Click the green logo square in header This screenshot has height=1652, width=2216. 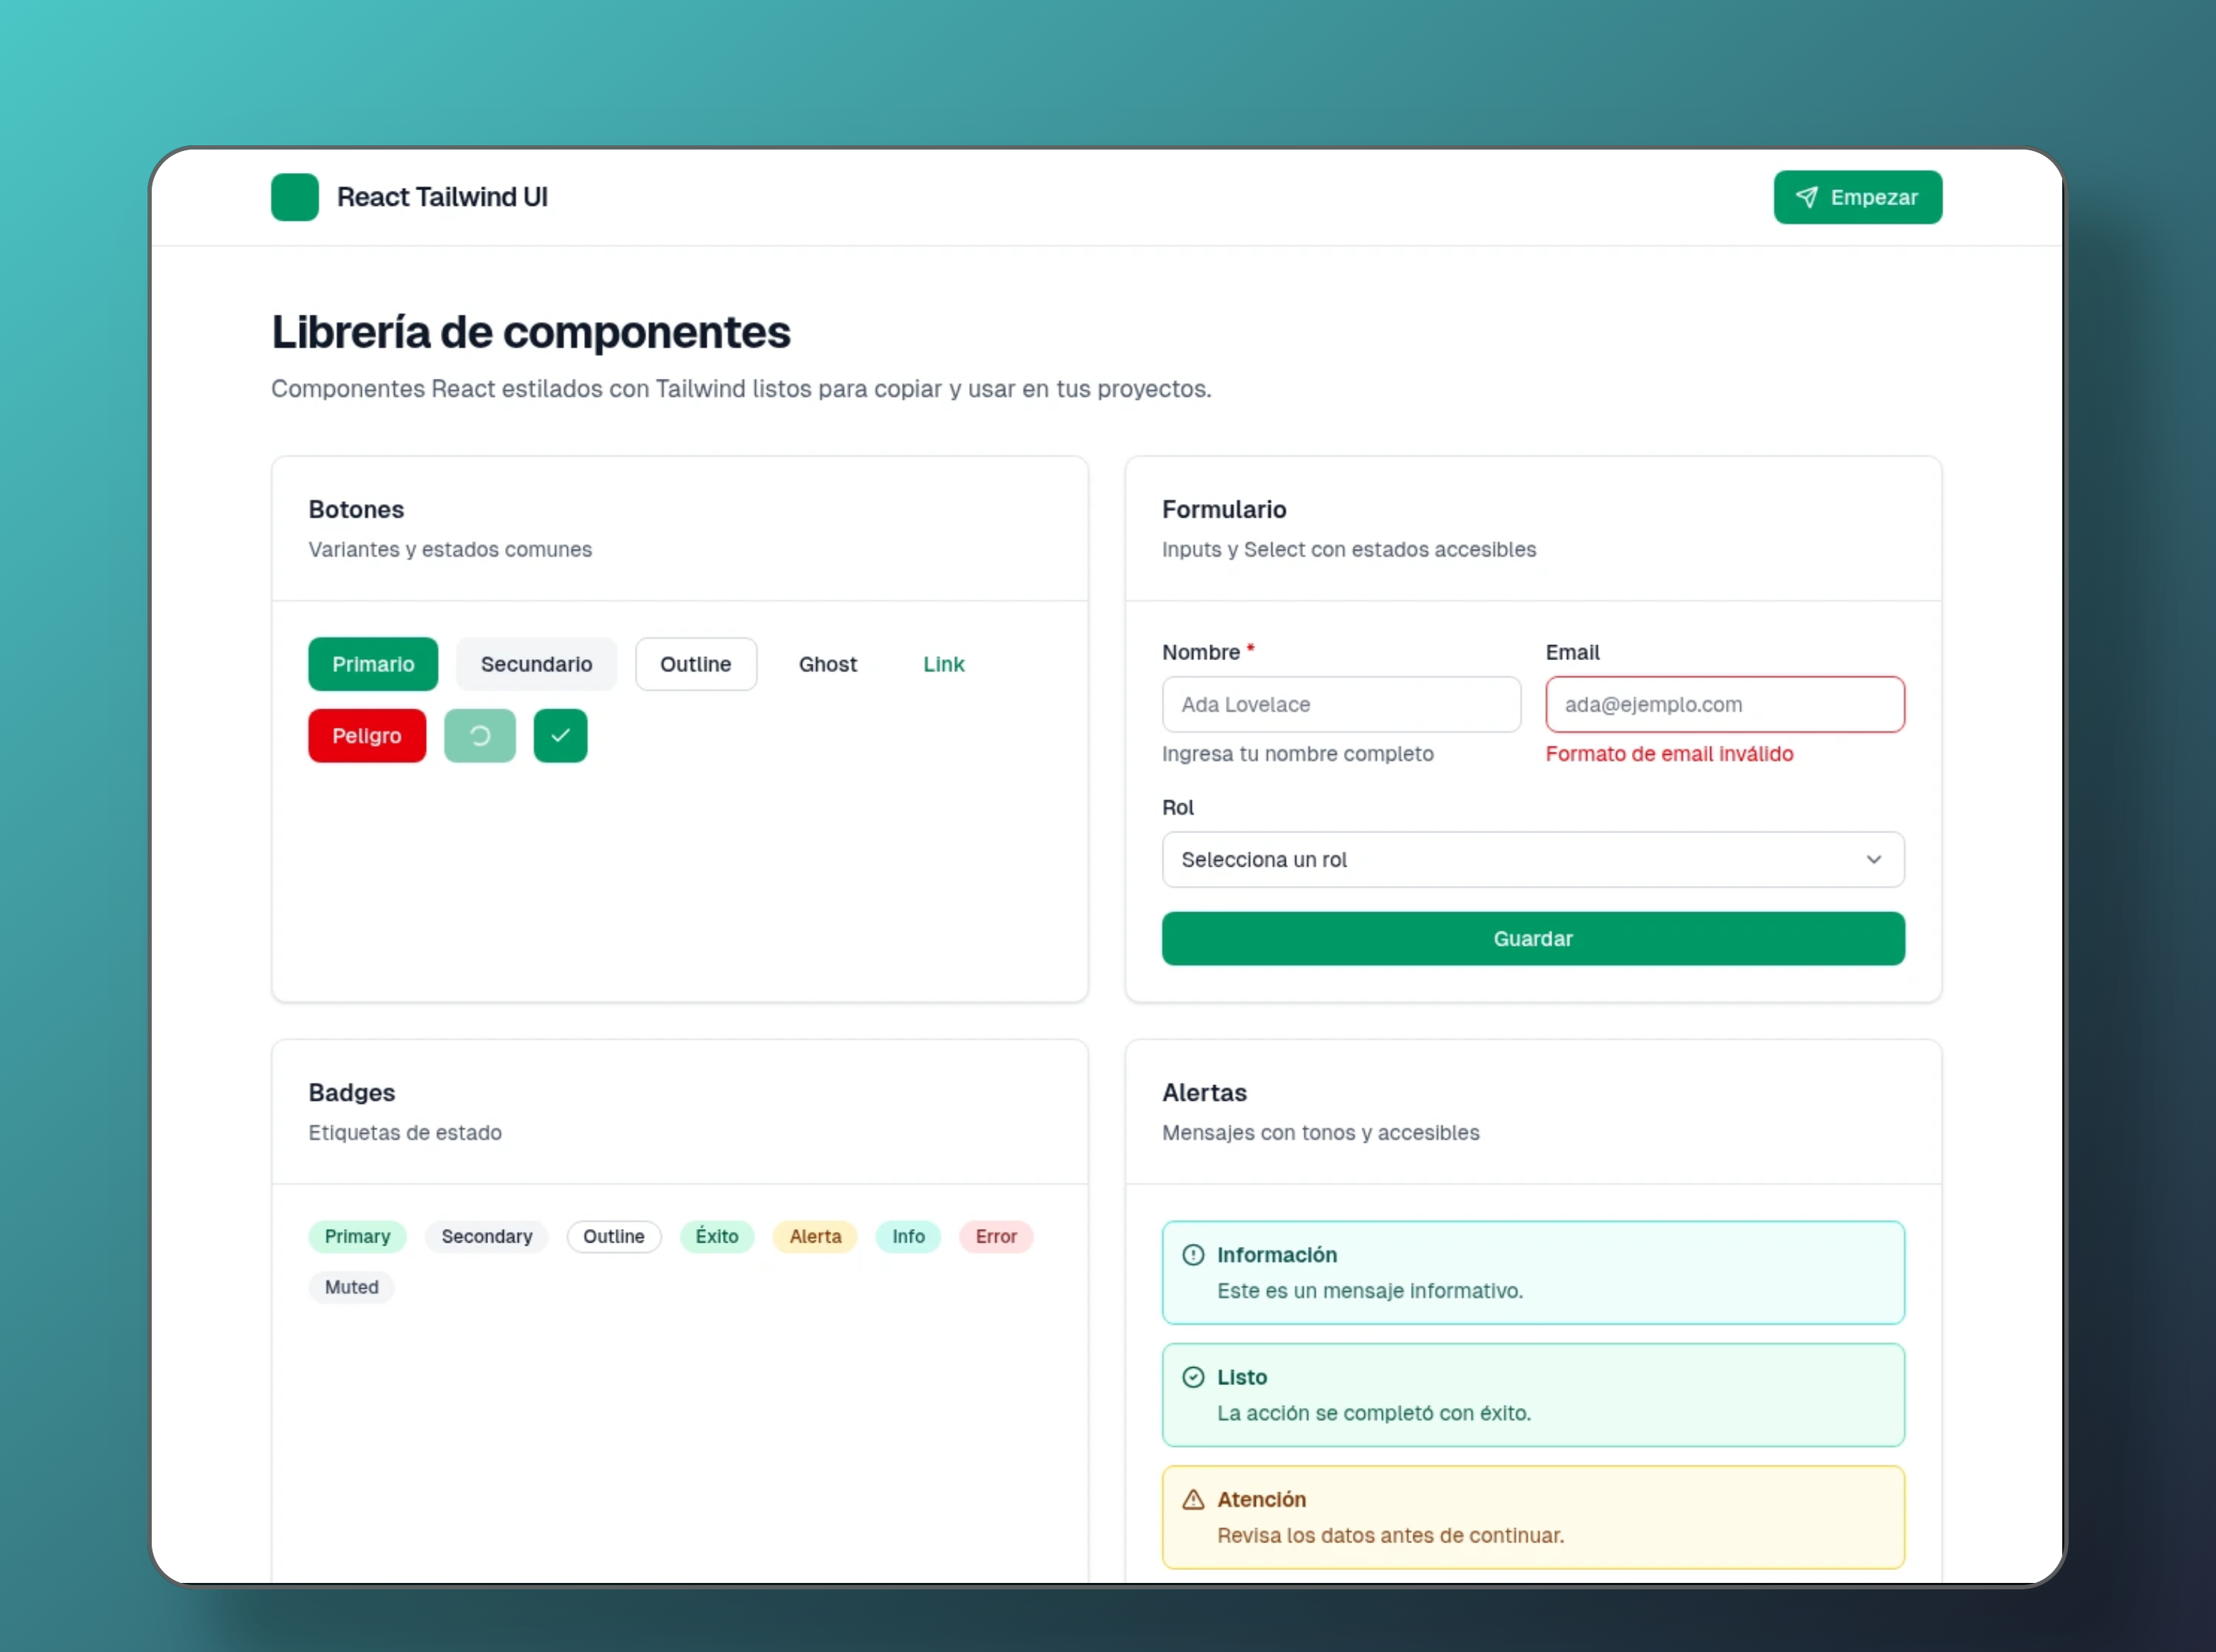(294, 197)
